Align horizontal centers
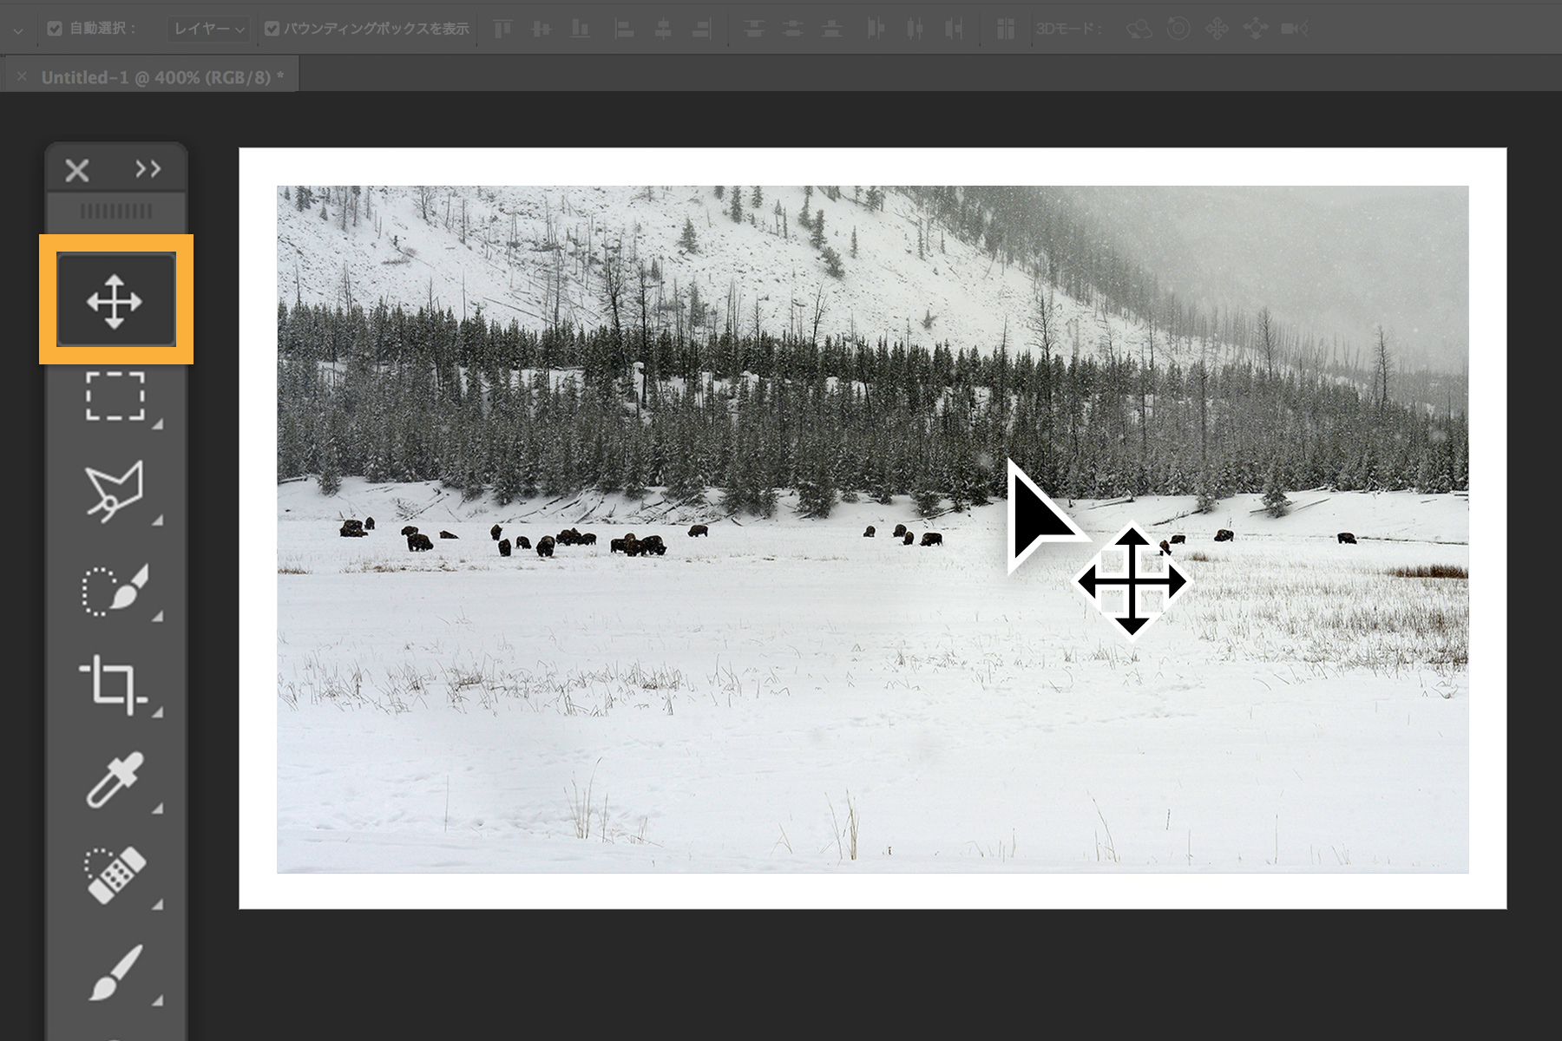 (x=663, y=29)
